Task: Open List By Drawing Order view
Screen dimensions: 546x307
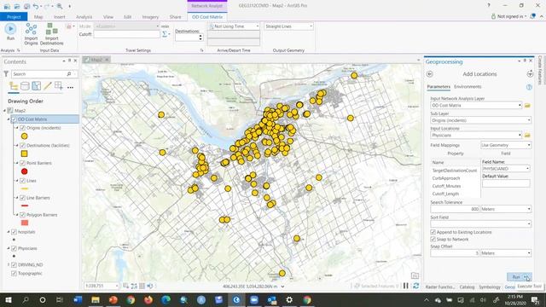Action: coord(14,86)
